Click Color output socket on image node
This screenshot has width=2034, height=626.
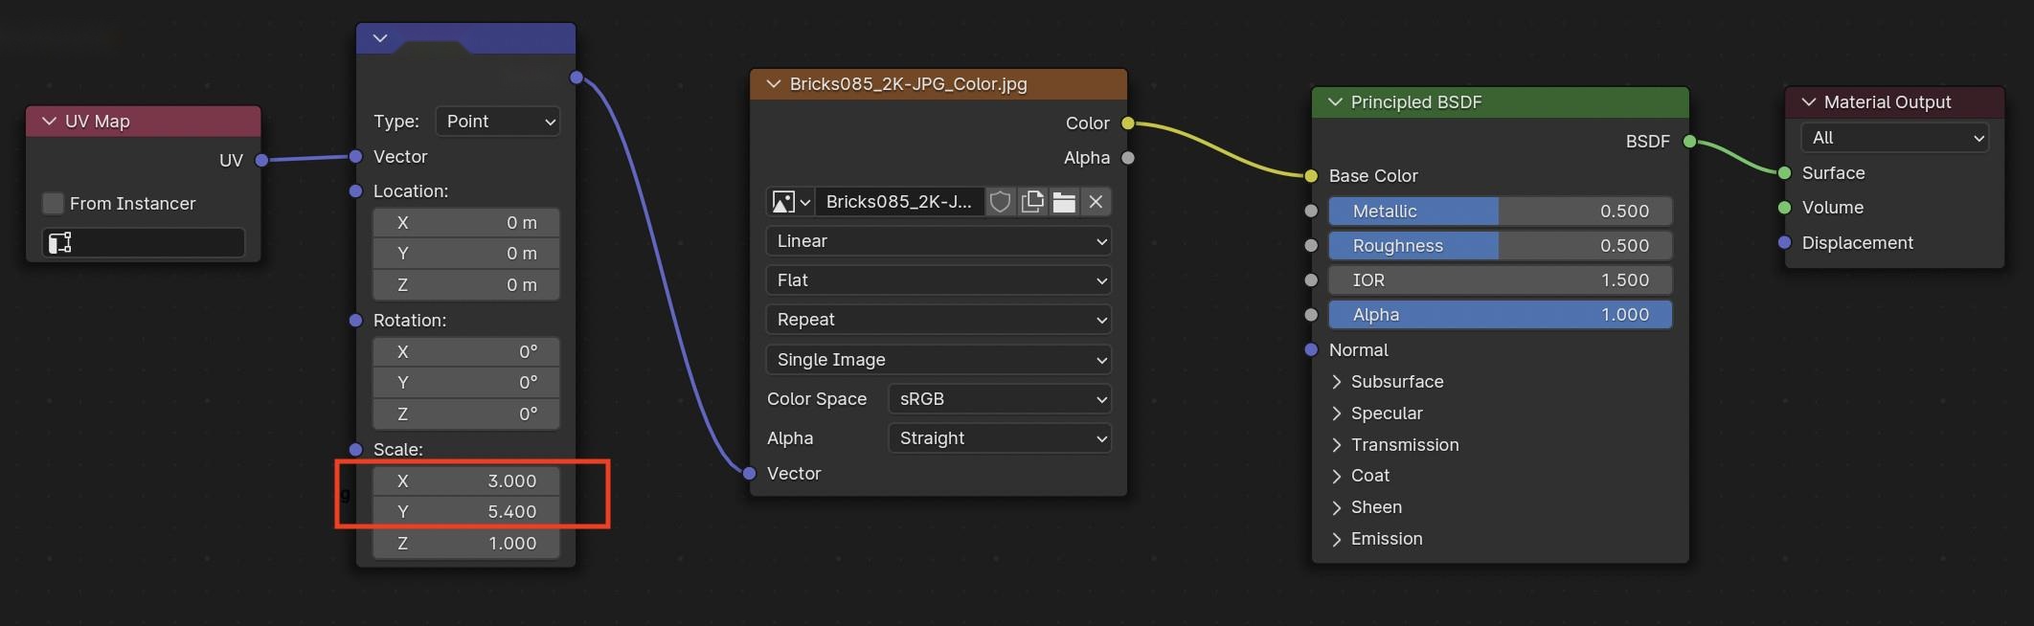click(x=1128, y=123)
